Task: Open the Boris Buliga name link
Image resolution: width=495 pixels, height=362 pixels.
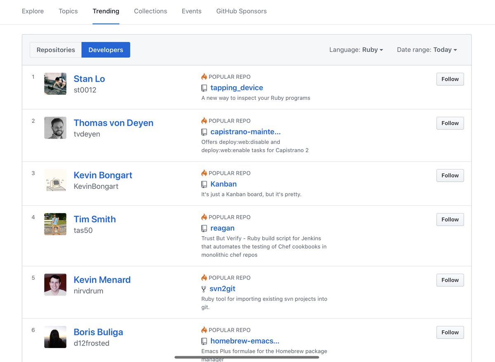Action: (x=98, y=332)
